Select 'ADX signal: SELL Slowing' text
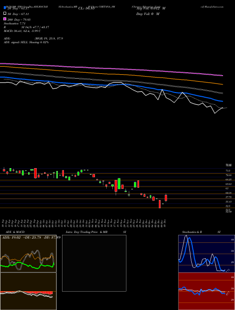The width and height of the screenshot is (235, 310). click(26, 42)
